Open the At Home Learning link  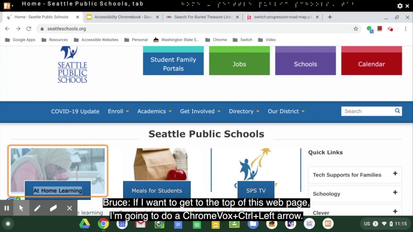coord(58,190)
